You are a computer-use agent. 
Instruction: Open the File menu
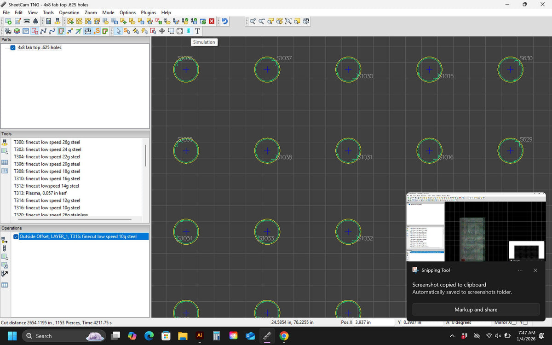[x=6, y=12]
